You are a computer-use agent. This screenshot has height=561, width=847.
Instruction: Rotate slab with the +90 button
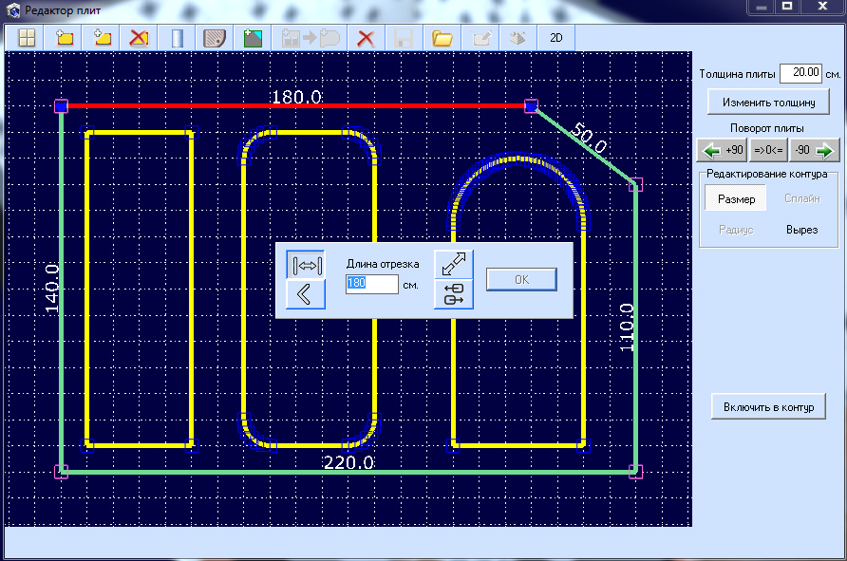723,150
